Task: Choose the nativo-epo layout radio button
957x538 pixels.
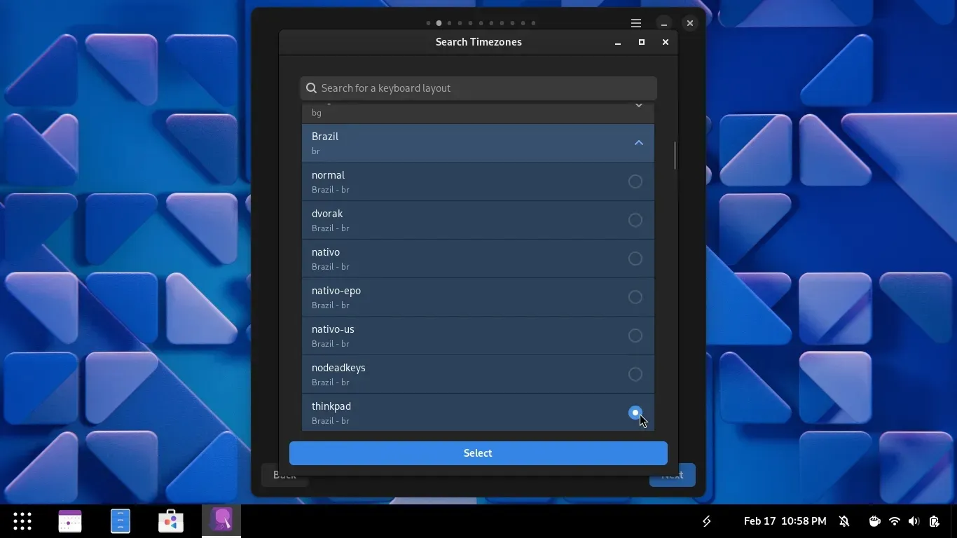Action: pyautogui.click(x=635, y=298)
